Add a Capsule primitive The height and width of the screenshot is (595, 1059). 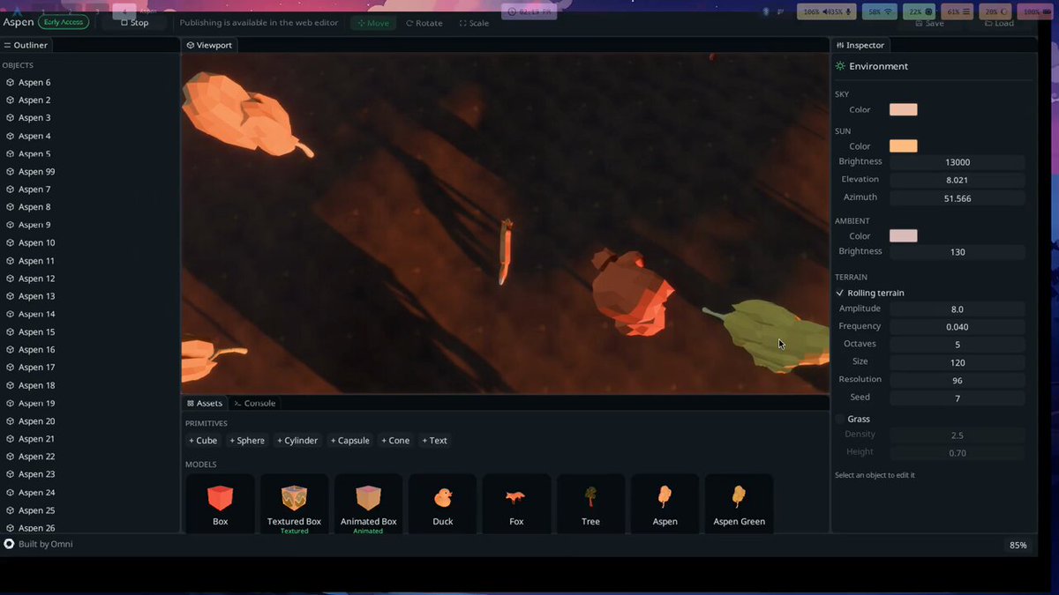click(349, 441)
